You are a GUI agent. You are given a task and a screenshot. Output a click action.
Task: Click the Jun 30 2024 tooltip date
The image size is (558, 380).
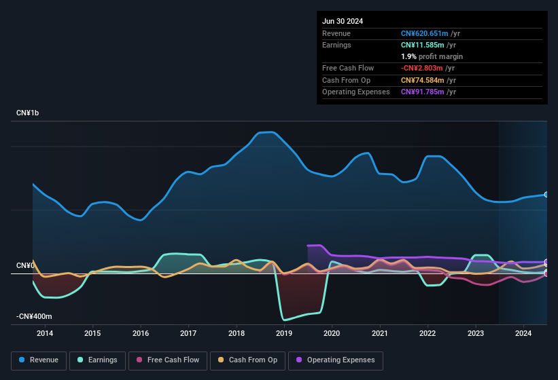click(343, 21)
